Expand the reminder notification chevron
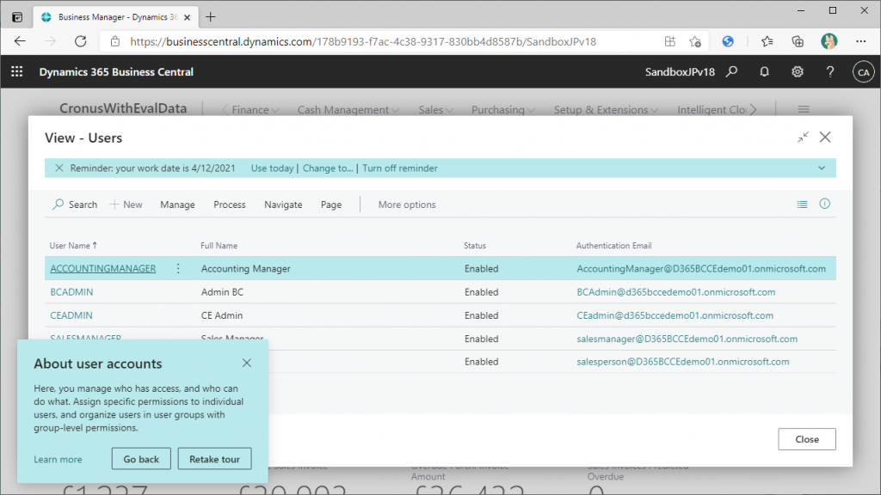881x495 pixels. click(x=822, y=168)
